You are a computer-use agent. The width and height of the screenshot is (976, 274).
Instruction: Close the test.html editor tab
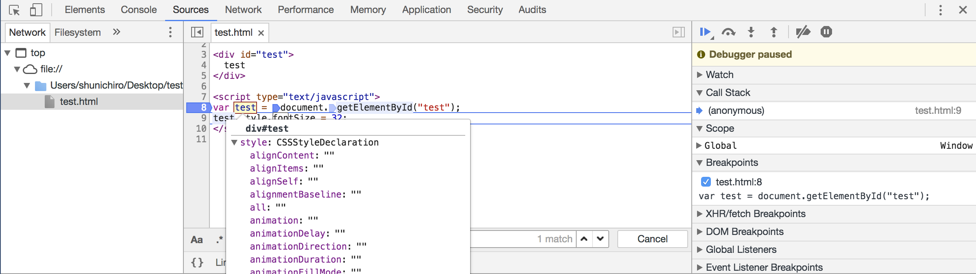click(261, 33)
